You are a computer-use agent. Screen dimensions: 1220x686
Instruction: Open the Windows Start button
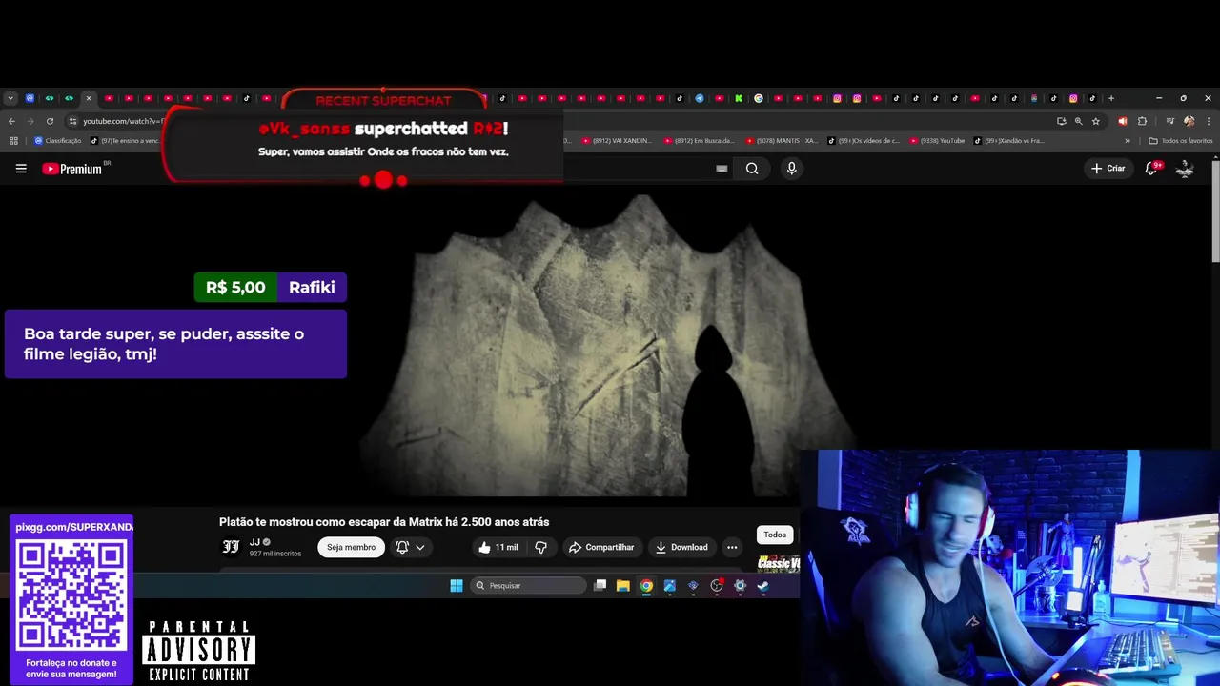pos(457,586)
